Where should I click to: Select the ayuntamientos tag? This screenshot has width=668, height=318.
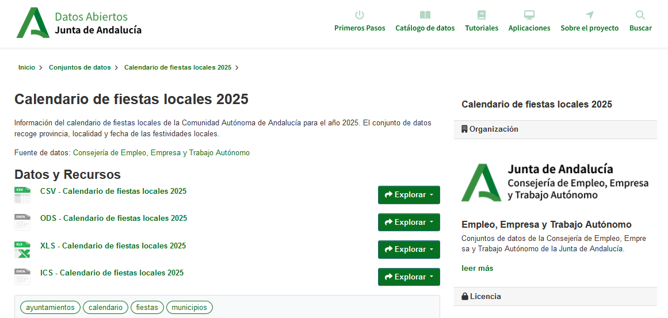tap(50, 307)
